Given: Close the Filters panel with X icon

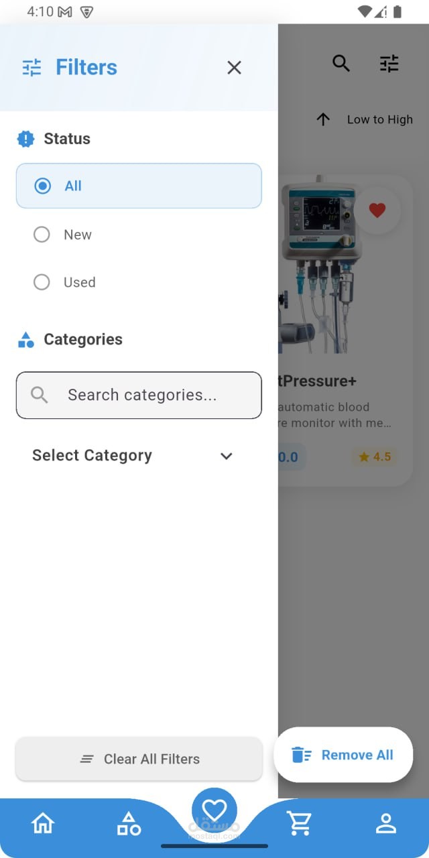Looking at the screenshot, I should tap(234, 67).
